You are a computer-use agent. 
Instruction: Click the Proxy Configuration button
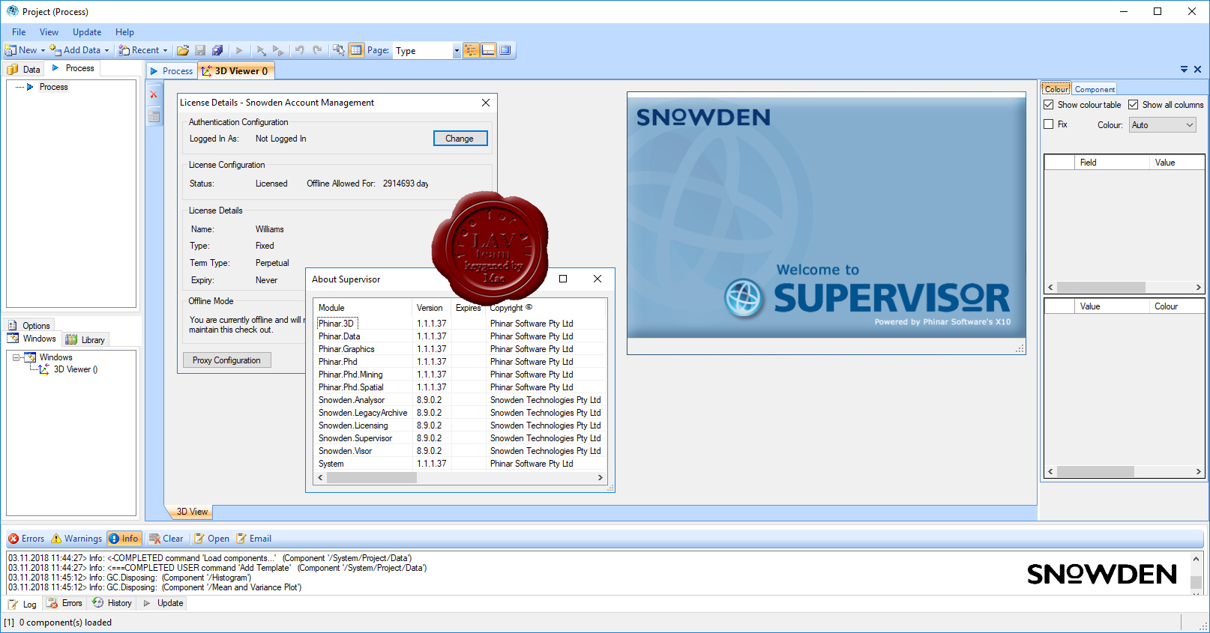[226, 360]
